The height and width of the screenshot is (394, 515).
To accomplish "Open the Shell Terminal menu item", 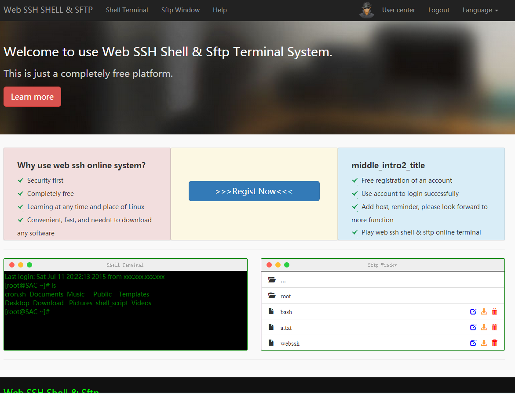I will pyautogui.click(x=127, y=10).
